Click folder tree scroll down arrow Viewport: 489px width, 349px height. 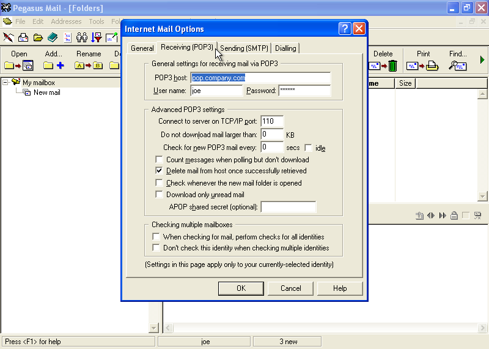[153, 328]
